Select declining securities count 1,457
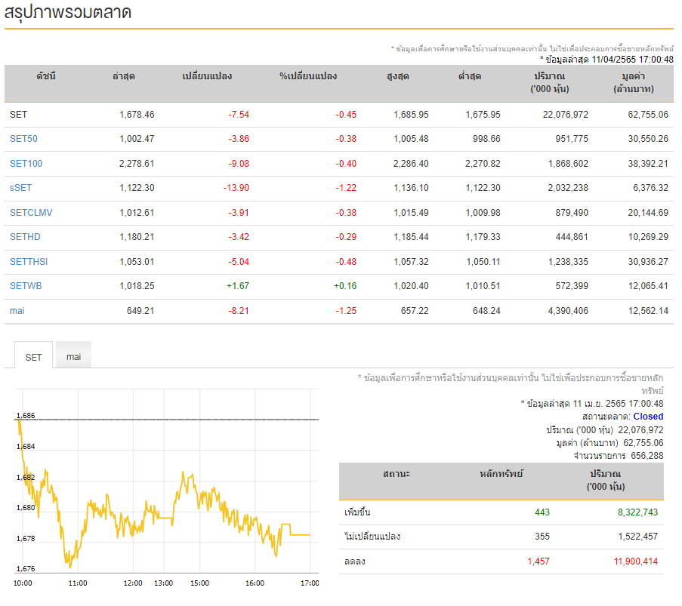 click(x=539, y=561)
